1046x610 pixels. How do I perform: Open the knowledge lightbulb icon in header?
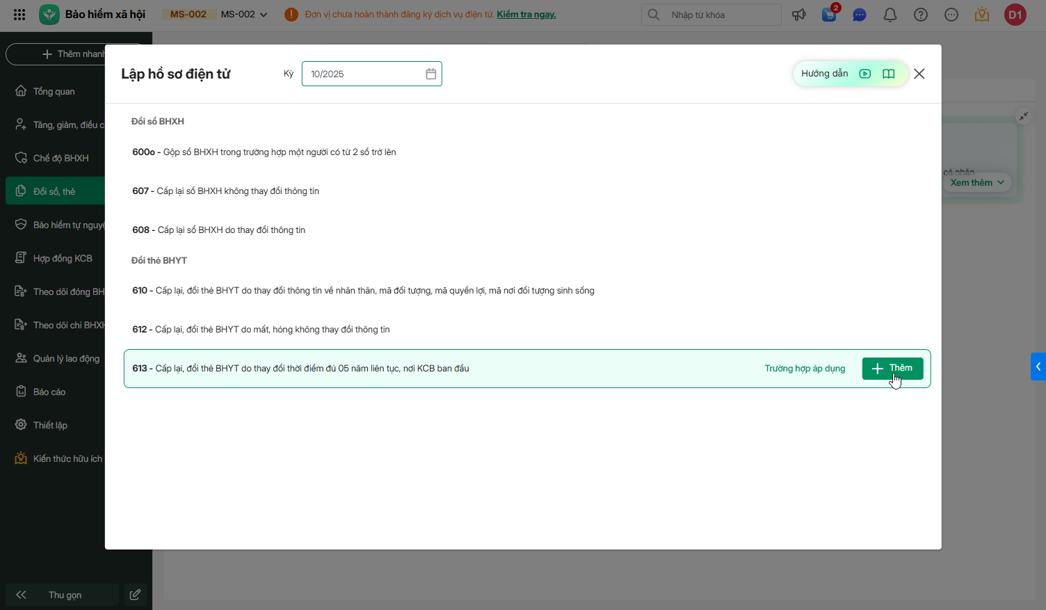pos(982,15)
